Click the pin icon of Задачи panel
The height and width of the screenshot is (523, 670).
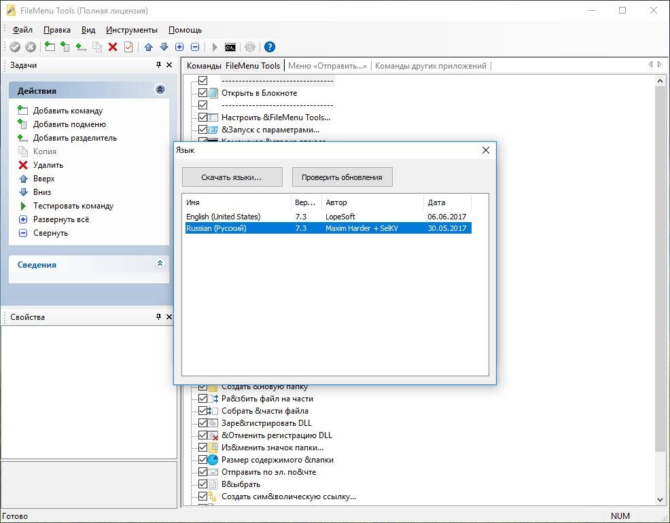[158, 65]
